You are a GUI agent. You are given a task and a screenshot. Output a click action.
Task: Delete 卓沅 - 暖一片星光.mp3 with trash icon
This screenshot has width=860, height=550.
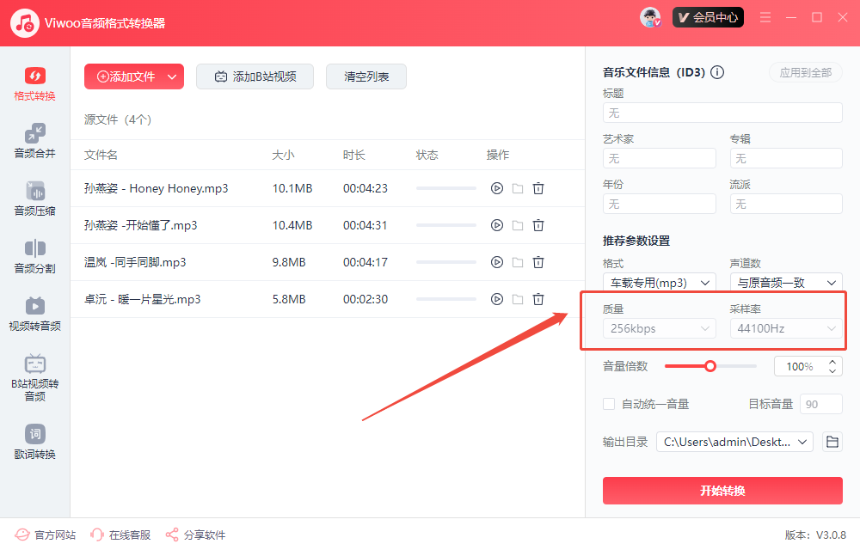538,299
